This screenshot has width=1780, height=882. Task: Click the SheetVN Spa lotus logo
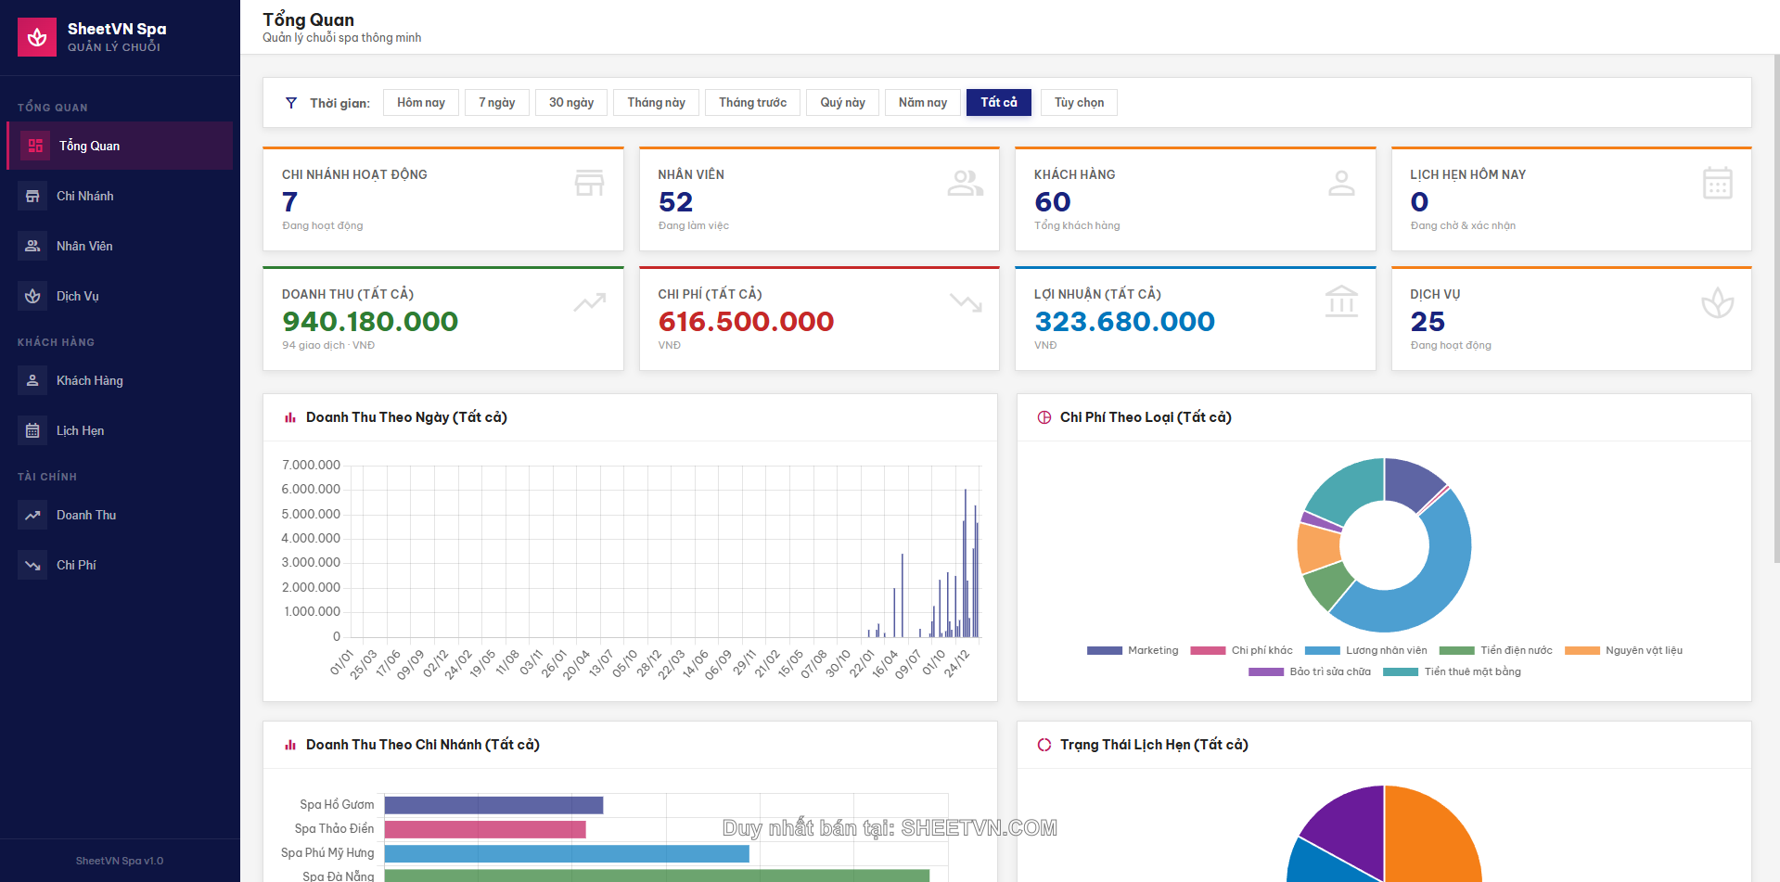pyautogui.click(x=37, y=37)
